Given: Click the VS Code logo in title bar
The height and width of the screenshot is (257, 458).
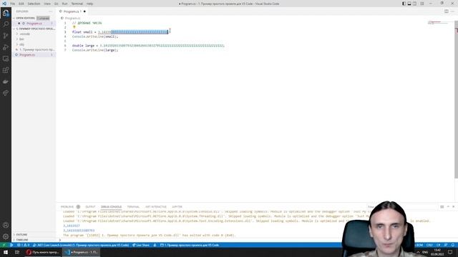Looking at the screenshot, I should point(4,4).
